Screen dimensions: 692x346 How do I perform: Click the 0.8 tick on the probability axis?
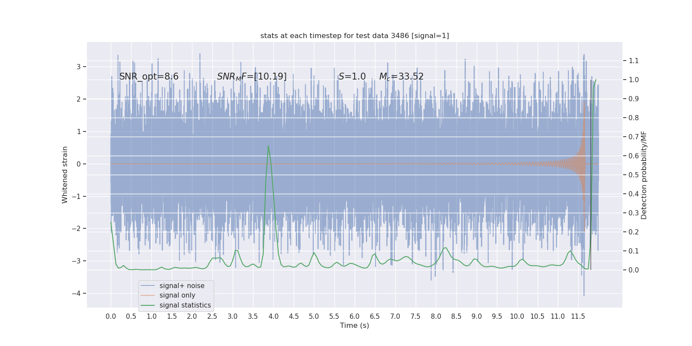coord(634,118)
